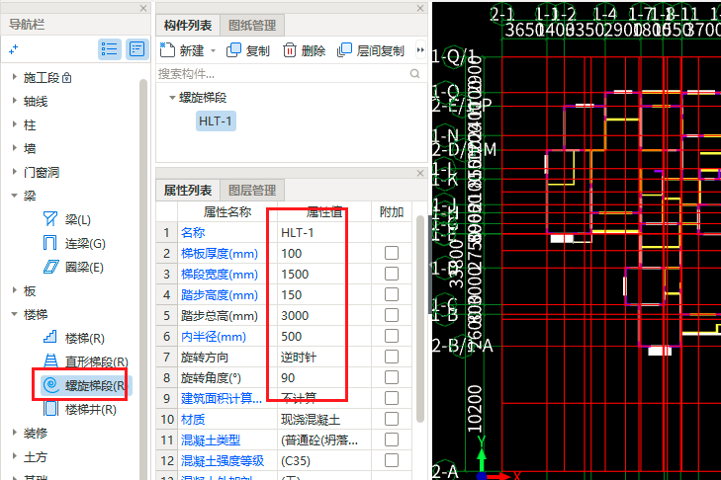Select the 圈梁(E) ring beam tool
Image resolution: width=721 pixels, height=480 pixels.
point(73,267)
